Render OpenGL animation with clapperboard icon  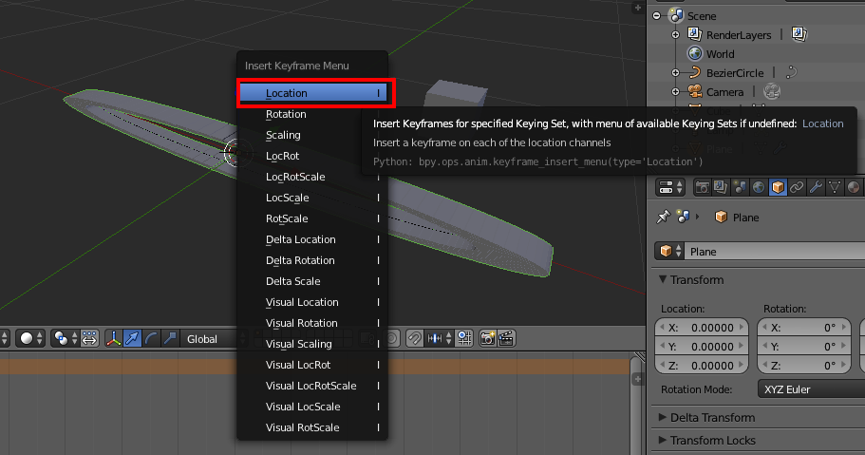[x=506, y=338]
